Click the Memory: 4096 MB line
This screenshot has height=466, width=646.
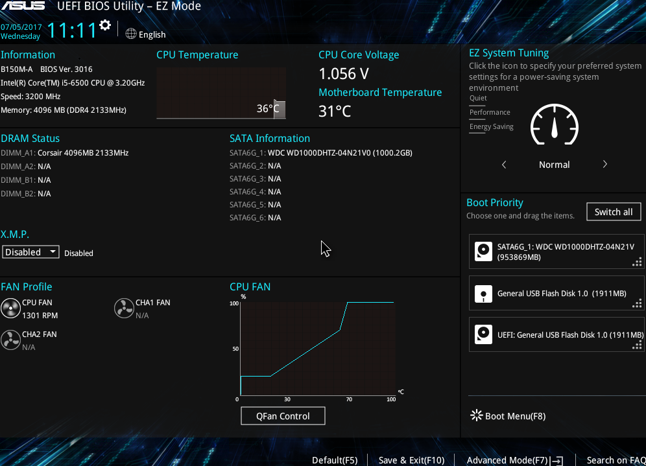click(x=64, y=110)
